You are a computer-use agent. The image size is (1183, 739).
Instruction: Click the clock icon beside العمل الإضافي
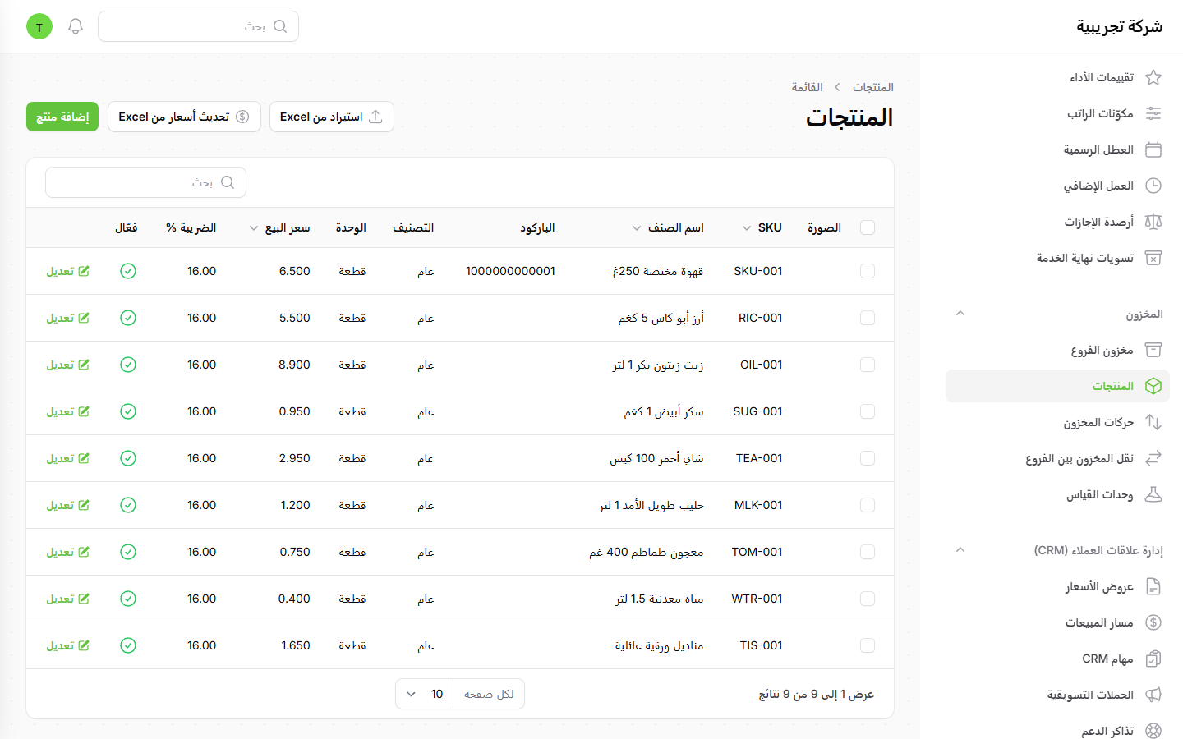pos(1153,186)
